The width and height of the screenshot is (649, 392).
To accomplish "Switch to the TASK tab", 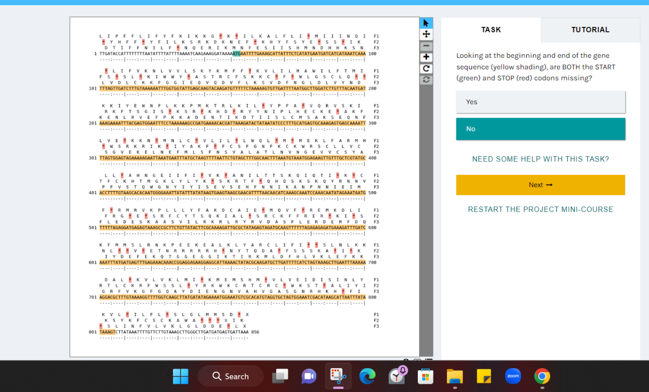I will (x=491, y=30).
